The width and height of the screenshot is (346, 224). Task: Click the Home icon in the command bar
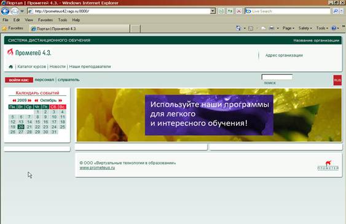click(238, 28)
